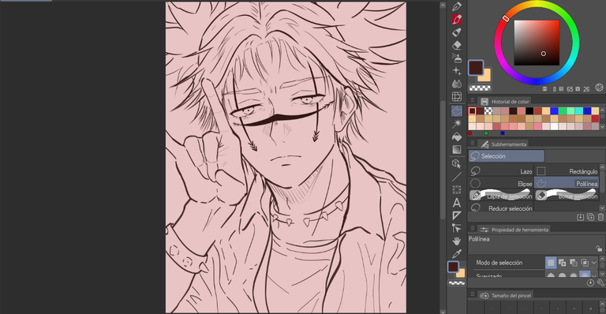Select the Blend droplets tool
606x314 pixels.
click(456, 84)
